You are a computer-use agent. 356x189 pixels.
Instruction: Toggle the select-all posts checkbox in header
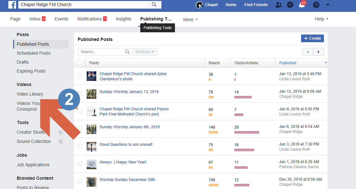[80, 63]
